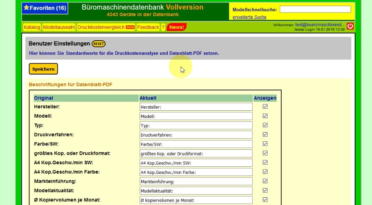Open the Modellauswahl menu item
The width and height of the screenshot is (372, 205).
point(59,27)
